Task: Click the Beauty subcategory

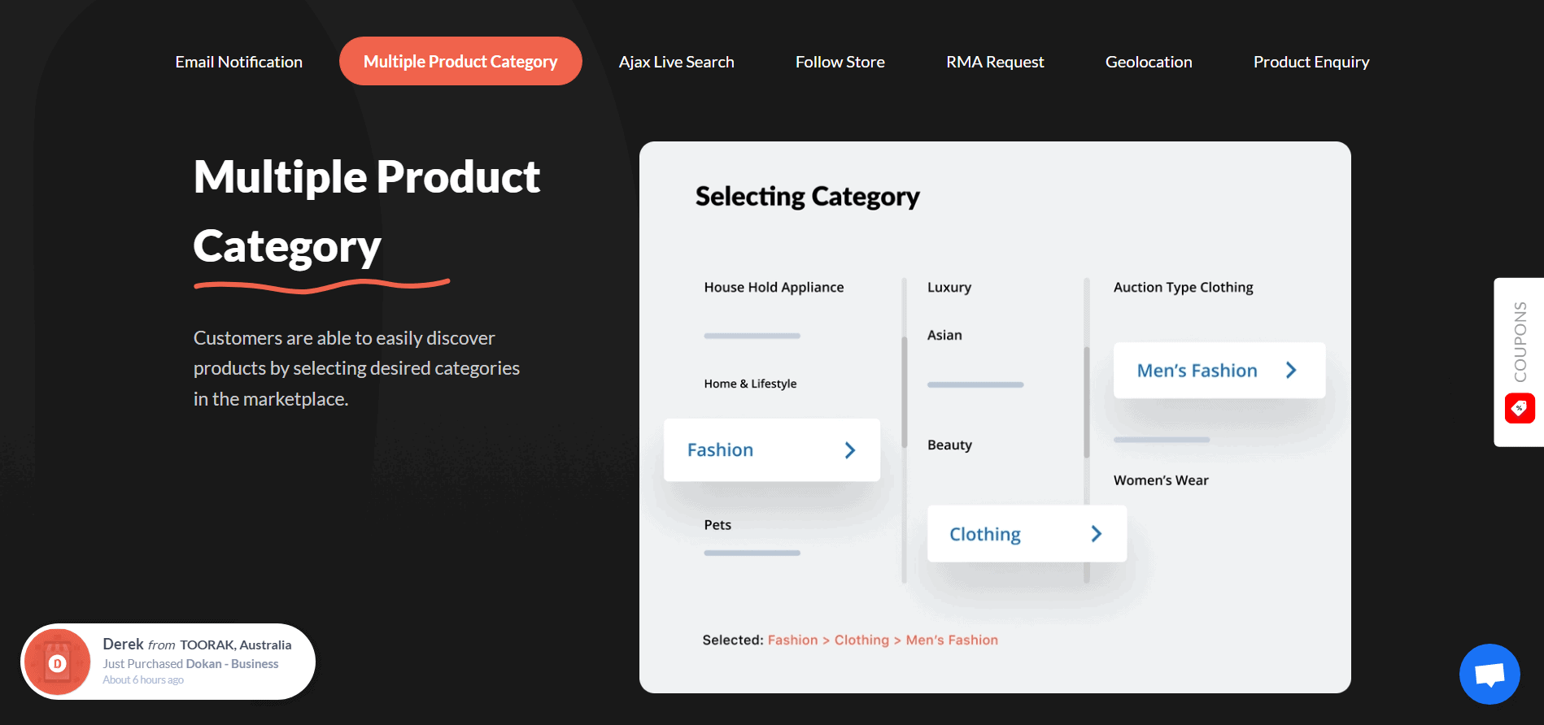Action: pyautogui.click(x=949, y=445)
